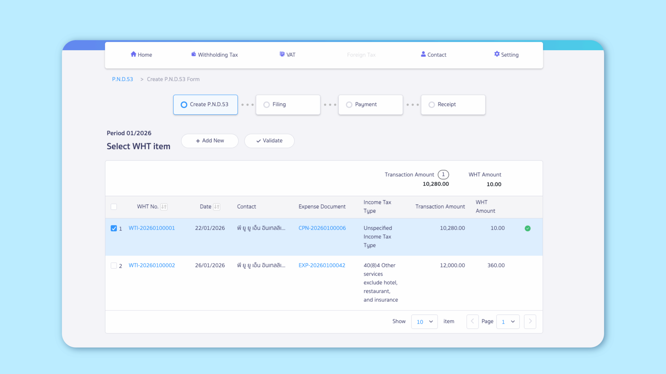Open the Page number dropdown

tap(508, 322)
